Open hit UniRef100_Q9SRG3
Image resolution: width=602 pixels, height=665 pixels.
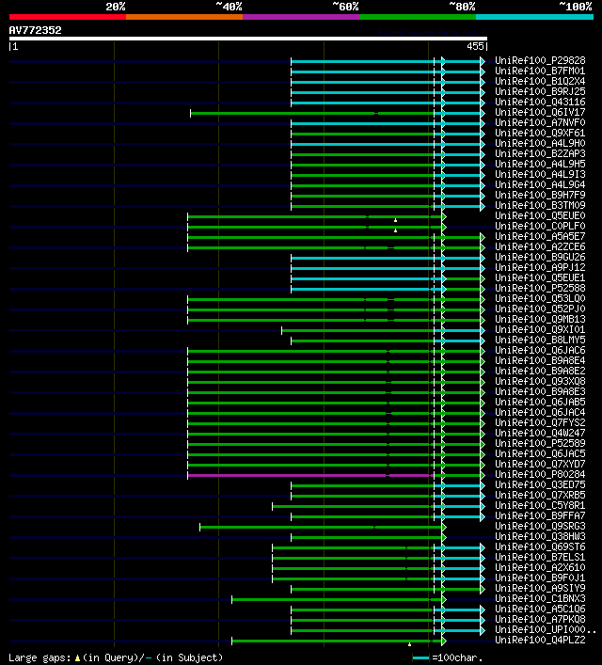540,527
